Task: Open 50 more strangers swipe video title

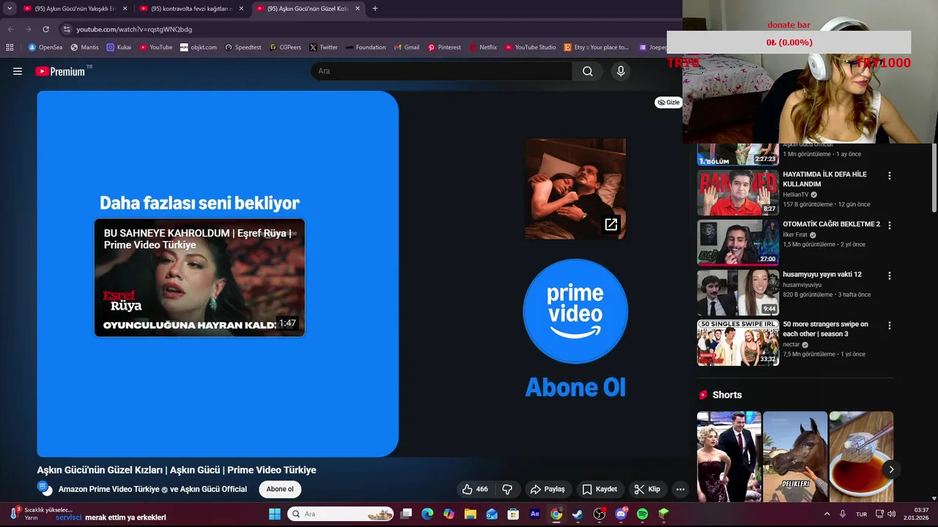Action: coord(825,329)
